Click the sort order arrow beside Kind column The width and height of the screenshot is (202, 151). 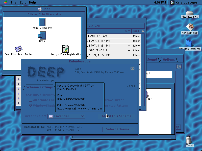tap(143, 31)
